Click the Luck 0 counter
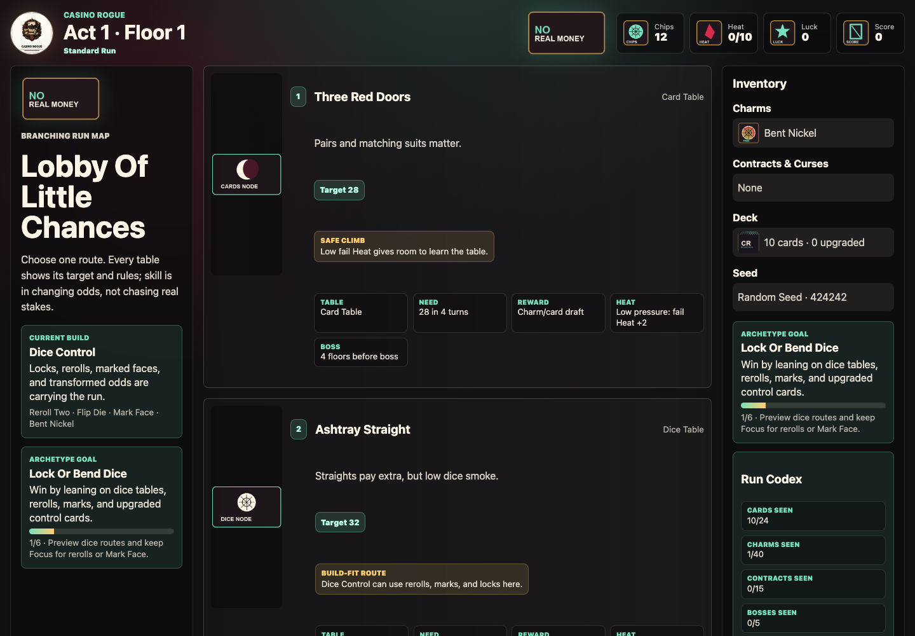 pyautogui.click(x=797, y=33)
